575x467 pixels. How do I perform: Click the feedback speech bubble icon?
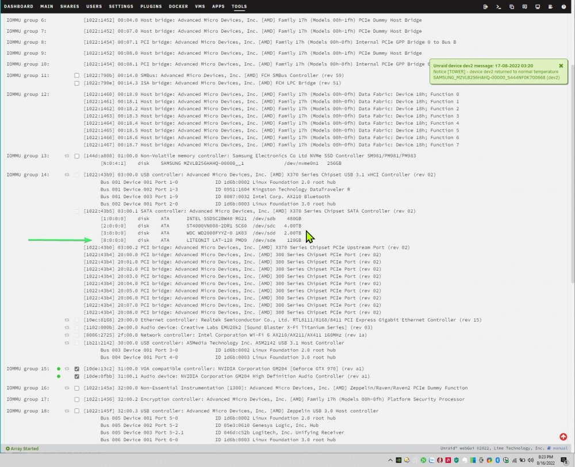pyautogui.click(x=524, y=6)
